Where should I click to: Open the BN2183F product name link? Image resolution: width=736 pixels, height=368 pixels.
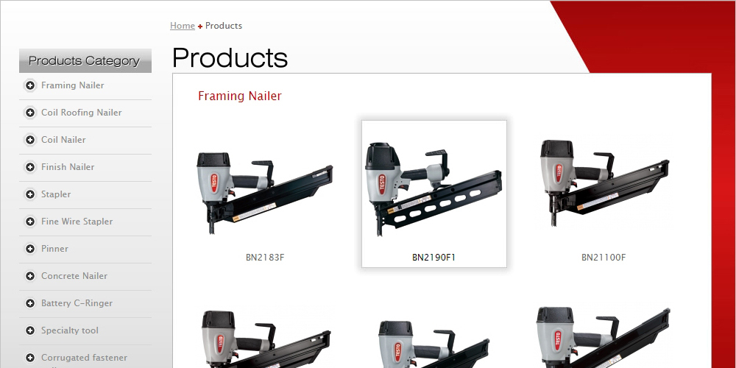point(265,257)
